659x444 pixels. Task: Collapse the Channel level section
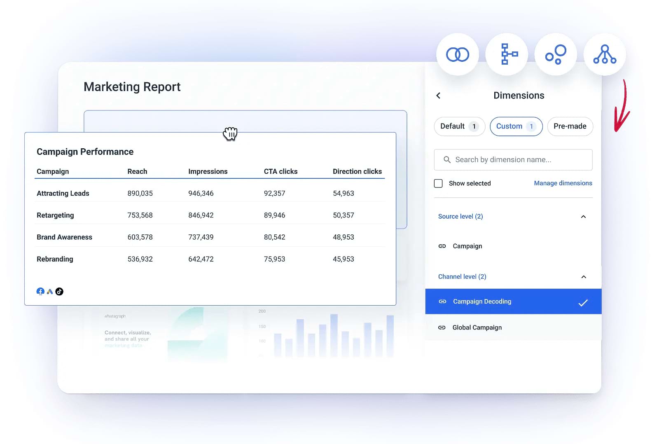(x=583, y=276)
